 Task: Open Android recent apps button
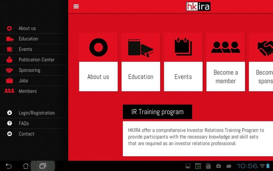[43, 166]
